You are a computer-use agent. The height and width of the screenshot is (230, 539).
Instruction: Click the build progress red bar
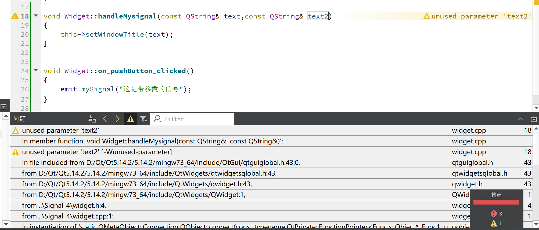496,202
